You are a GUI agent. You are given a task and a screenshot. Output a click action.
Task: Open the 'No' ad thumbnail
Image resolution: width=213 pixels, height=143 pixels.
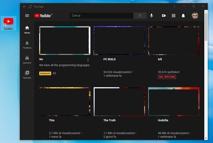coord(65,41)
